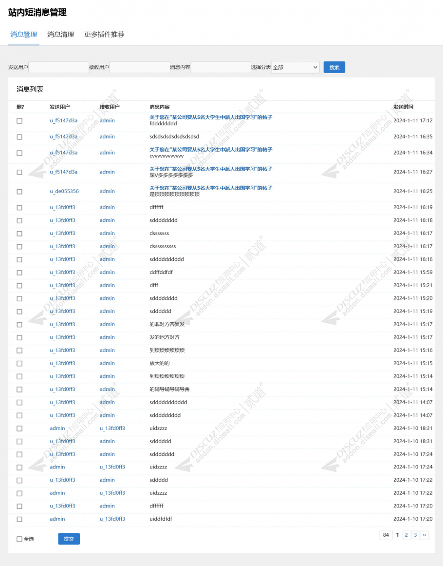Check the box for the 的辅导辅导辅导费 row
This screenshot has height=566, width=443.
click(x=19, y=390)
